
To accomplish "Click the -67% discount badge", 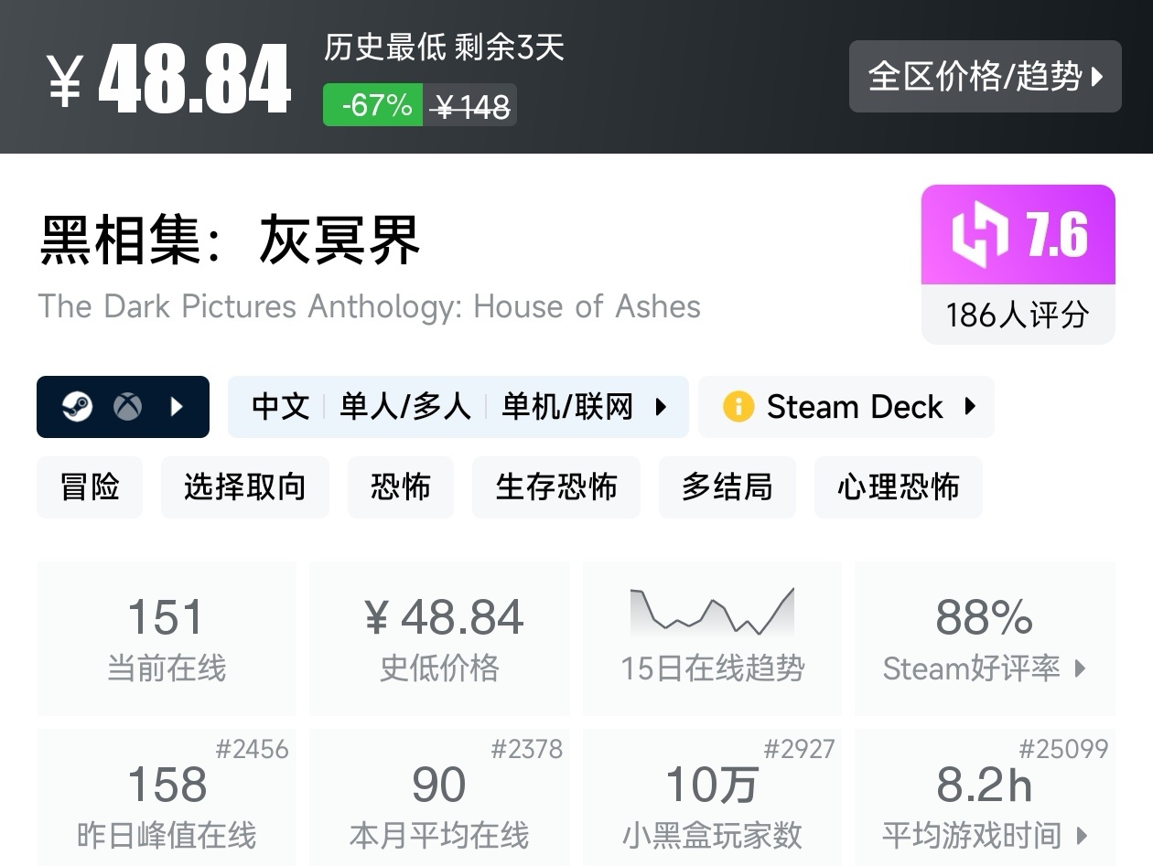I will click(x=373, y=105).
